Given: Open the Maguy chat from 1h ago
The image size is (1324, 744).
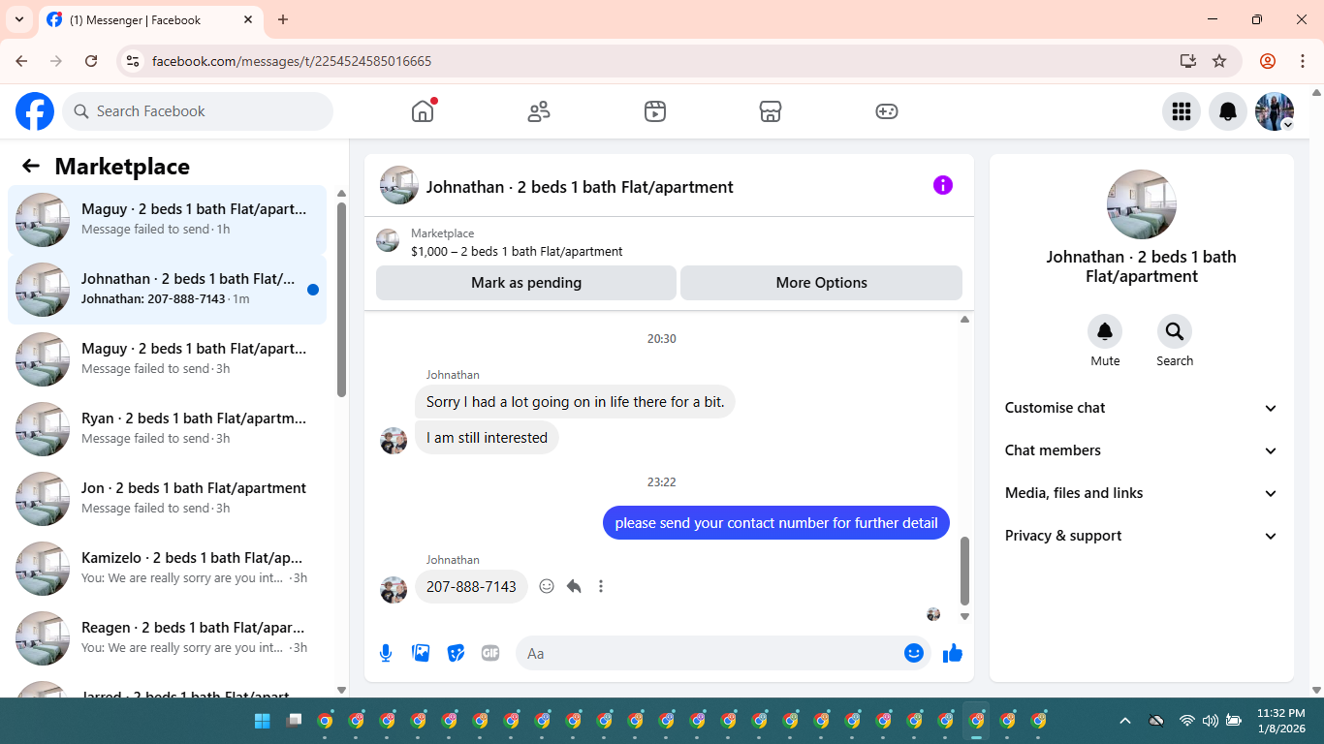Looking at the screenshot, I should (x=167, y=220).
